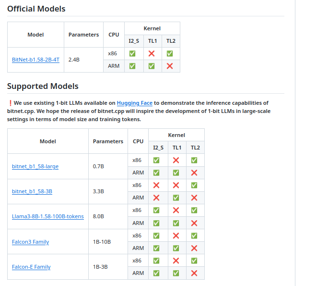This screenshot has height=286, width=328.
Task: Visit the Llama3-8B-1.58-100B-tokens link
Action: (48, 216)
